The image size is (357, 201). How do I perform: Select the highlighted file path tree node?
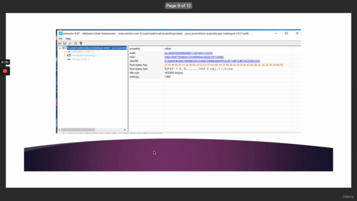tap(97, 48)
